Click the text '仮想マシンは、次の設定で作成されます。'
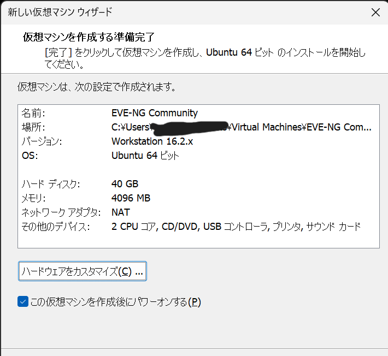This screenshot has width=388, height=356. (97, 87)
